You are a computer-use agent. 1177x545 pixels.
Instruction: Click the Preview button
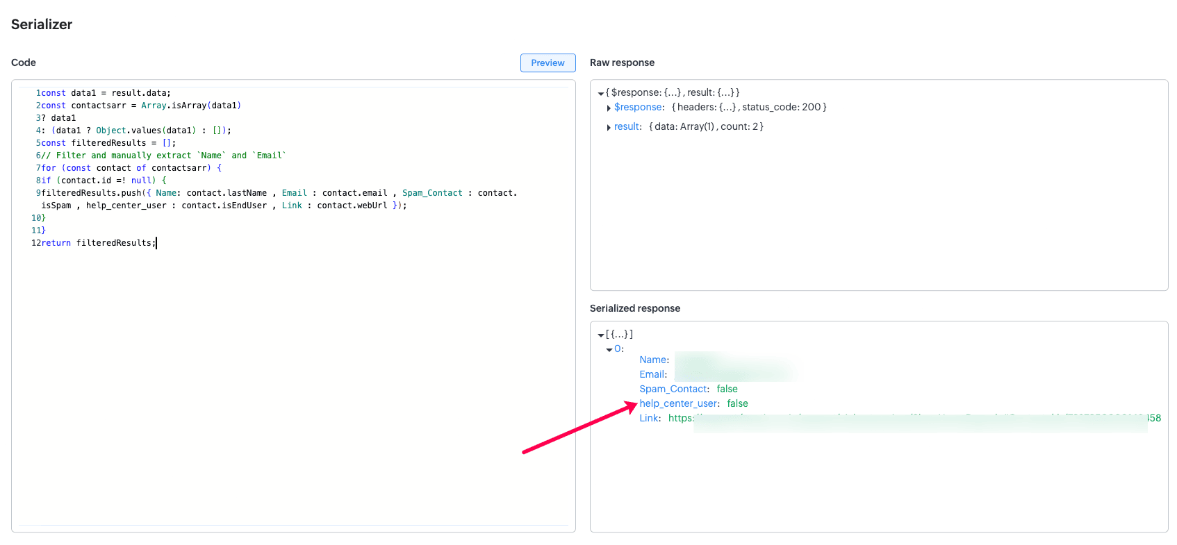click(548, 62)
